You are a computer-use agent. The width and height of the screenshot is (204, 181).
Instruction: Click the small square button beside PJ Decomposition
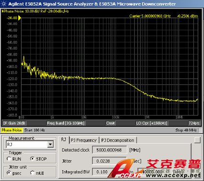pos(197,140)
